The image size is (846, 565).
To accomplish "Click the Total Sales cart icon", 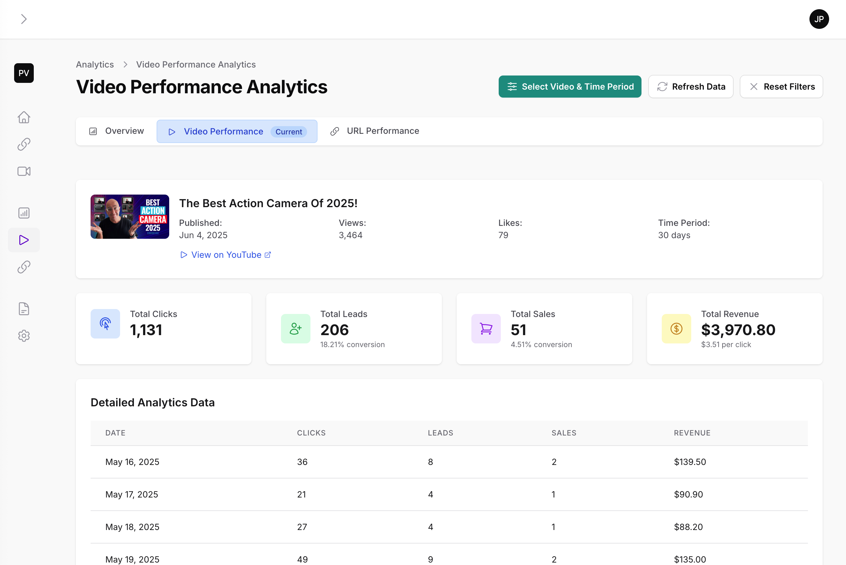I will pyautogui.click(x=486, y=329).
